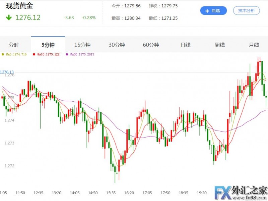Switch to the 日线 daily chart tab
This screenshot has height=201, width=268.
185,45
